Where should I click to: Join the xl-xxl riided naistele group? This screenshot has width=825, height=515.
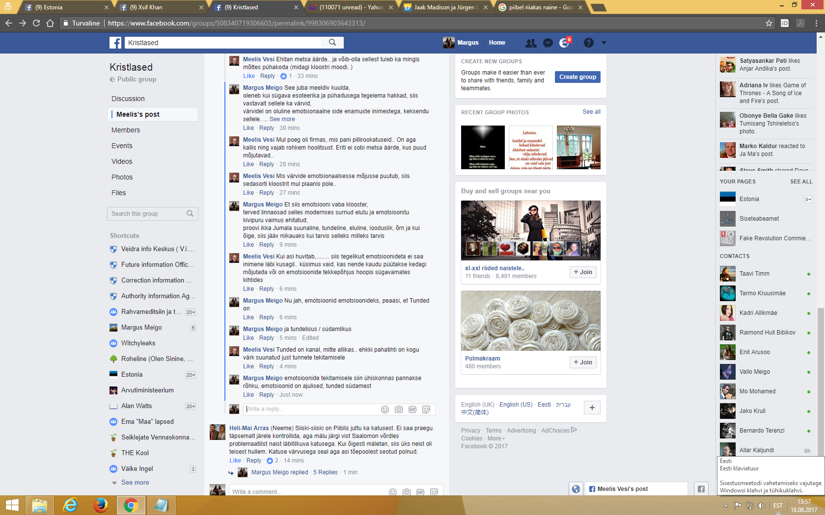coord(583,272)
